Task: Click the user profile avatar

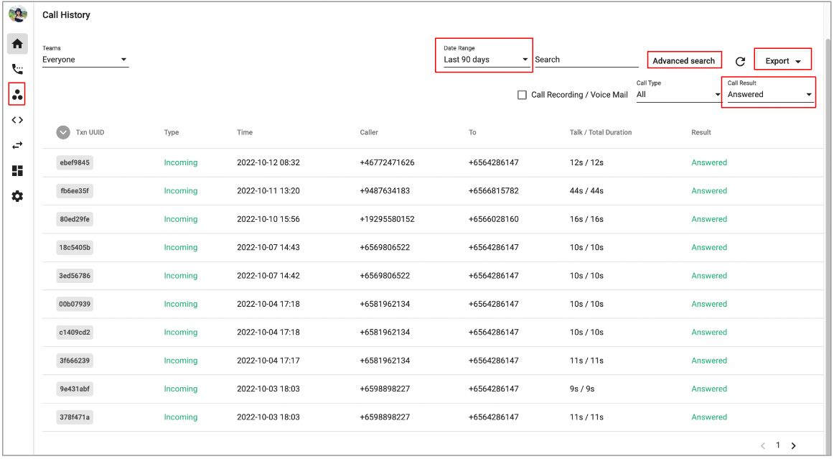Action: 18,14
